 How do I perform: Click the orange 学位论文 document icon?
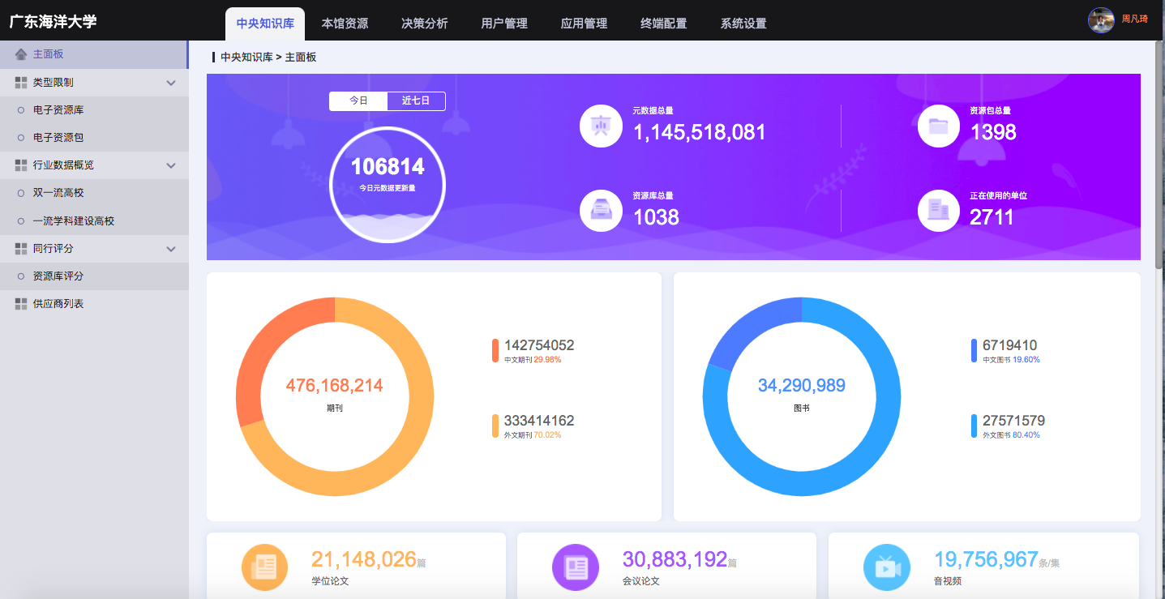pos(265,567)
